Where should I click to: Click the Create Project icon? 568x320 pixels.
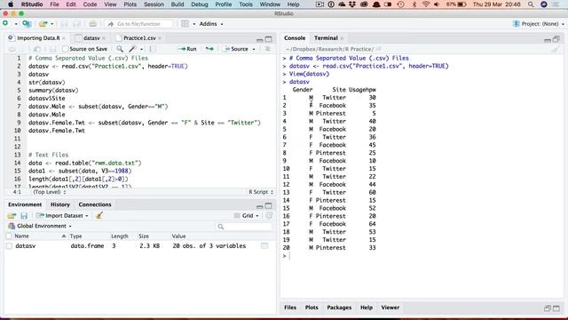[x=27, y=24]
